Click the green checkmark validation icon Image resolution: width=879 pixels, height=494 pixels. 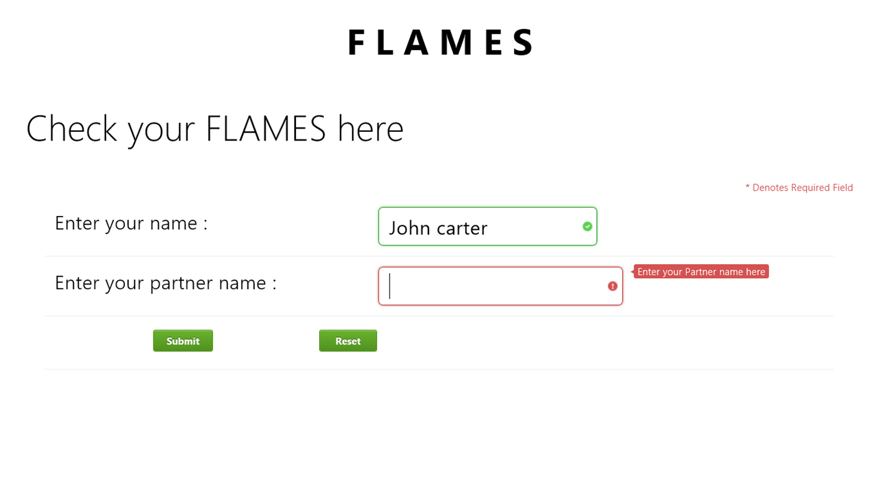coord(587,227)
